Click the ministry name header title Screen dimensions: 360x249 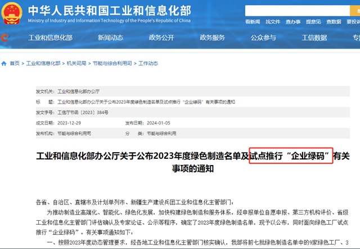pos(110,11)
